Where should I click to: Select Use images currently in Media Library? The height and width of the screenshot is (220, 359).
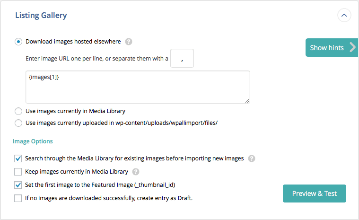(x=18, y=111)
